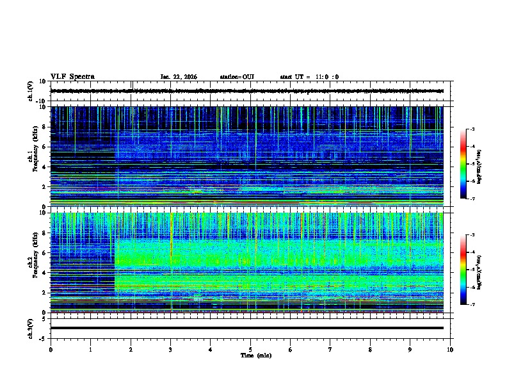Click the "VLF Spectra" title text

(72, 77)
